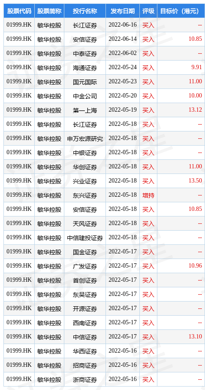The image size is (205, 390).
Task: Click the 广发证券 cell
Action: [x=85, y=266]
